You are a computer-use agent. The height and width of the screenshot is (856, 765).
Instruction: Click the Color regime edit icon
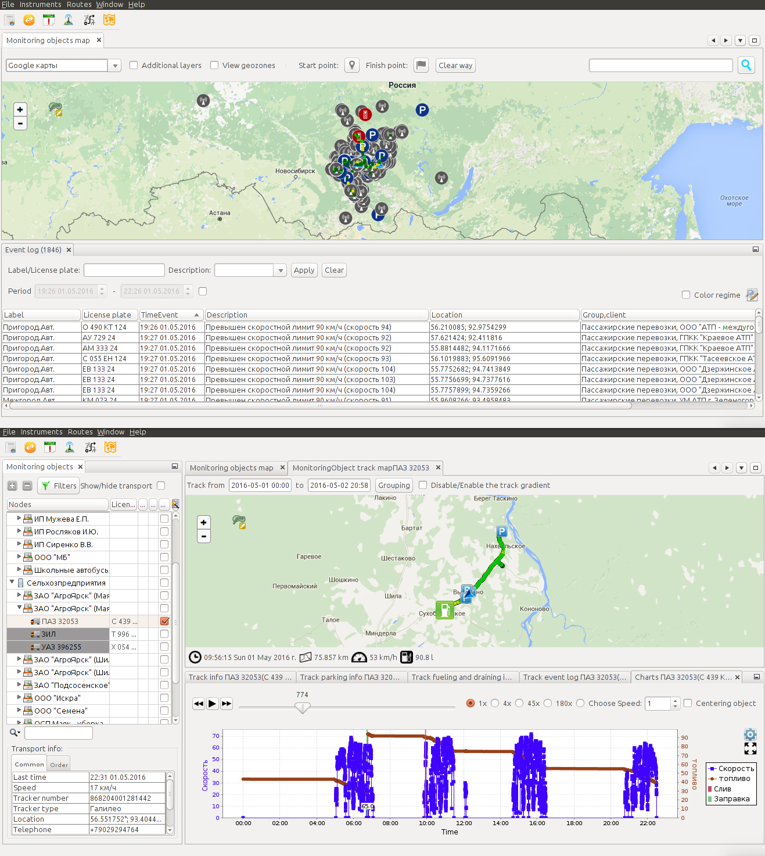(x=752, y=295)
